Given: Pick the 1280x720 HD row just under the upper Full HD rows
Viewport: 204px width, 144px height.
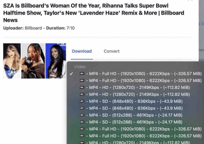Looking at the screenshot, I should pyautogui.click(x=135, y=88).
